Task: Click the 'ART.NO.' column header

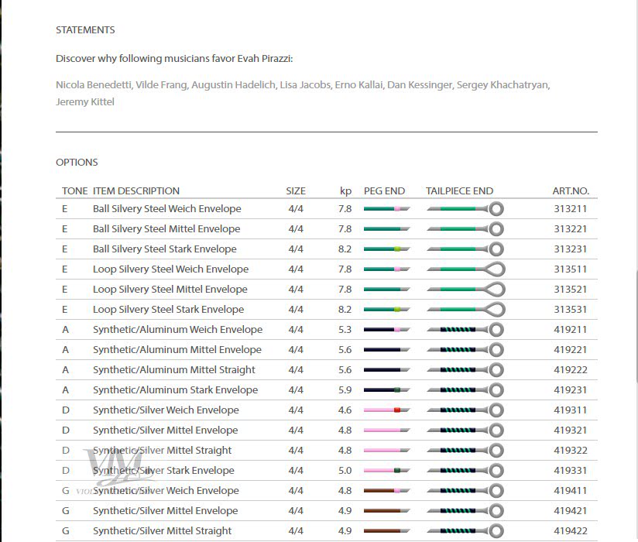Action: (571, 190)
